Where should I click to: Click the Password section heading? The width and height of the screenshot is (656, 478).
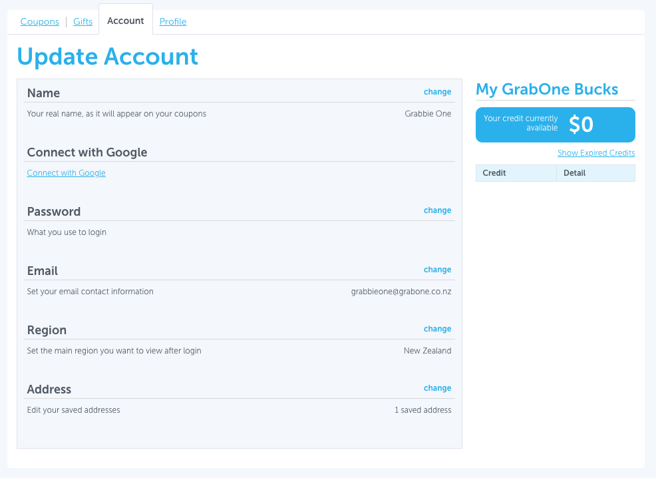click(x=53, y=212)
